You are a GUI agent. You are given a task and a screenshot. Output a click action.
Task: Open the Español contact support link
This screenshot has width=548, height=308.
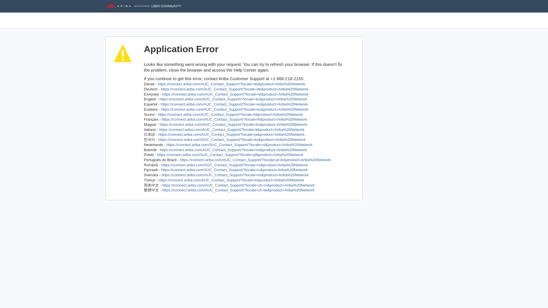[x=234, y=104]
